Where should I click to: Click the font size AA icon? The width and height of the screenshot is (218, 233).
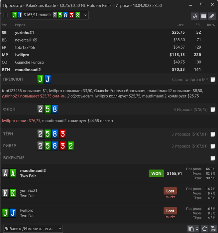pos(195,16)
